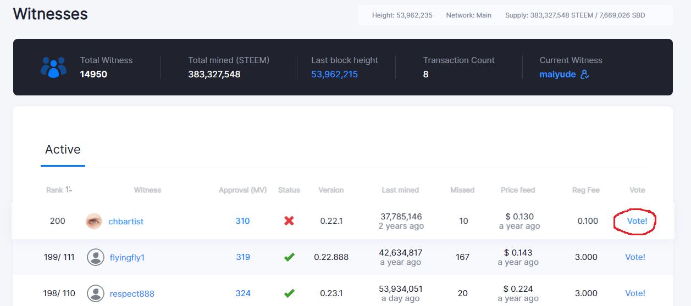691x306 pixels.
Task: Open the respect888 witness profile link
Action: tap(132, 294)
